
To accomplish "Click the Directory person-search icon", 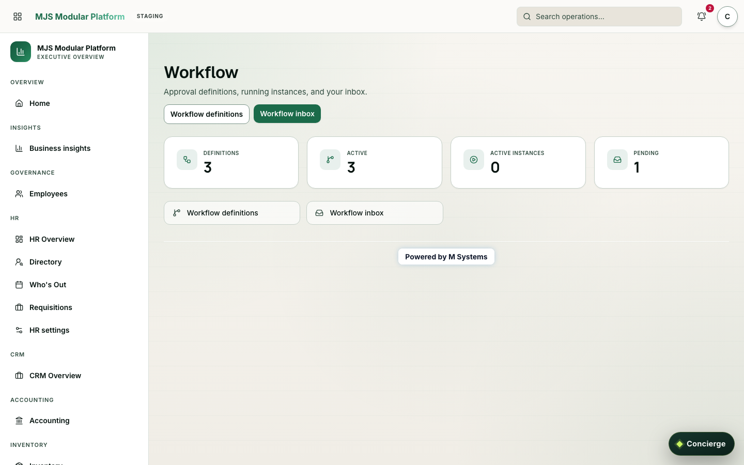I will click(19, 262).
